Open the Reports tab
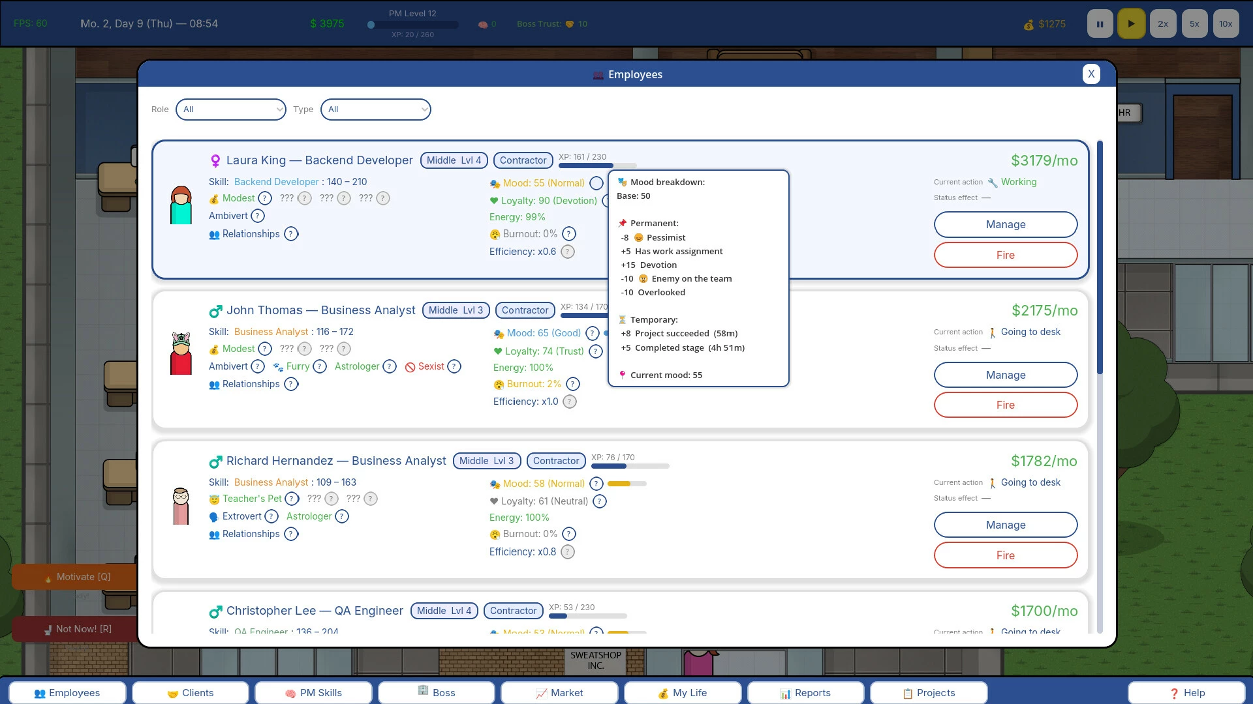Image resolution: width=1253 pixels, height=704 pixels. [805, 693]
